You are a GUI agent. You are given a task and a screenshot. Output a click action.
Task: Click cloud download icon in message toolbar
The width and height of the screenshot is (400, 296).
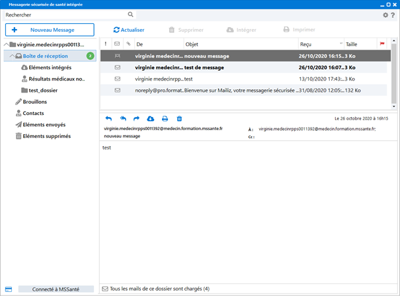(x=151, y=118)
